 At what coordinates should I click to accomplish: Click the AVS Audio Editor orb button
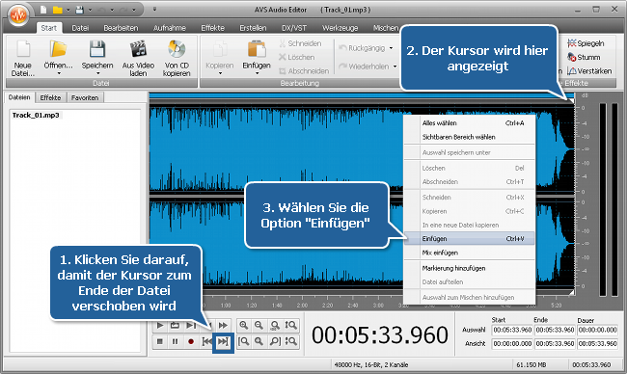click(x=18, y=15)
